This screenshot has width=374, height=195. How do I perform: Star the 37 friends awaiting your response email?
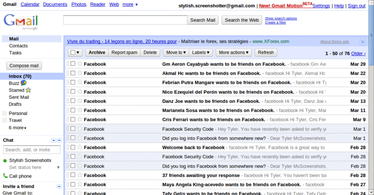point(80,175)
